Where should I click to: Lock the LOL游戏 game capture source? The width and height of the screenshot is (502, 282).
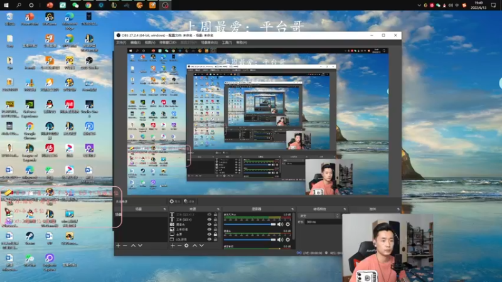click(215, 239)
